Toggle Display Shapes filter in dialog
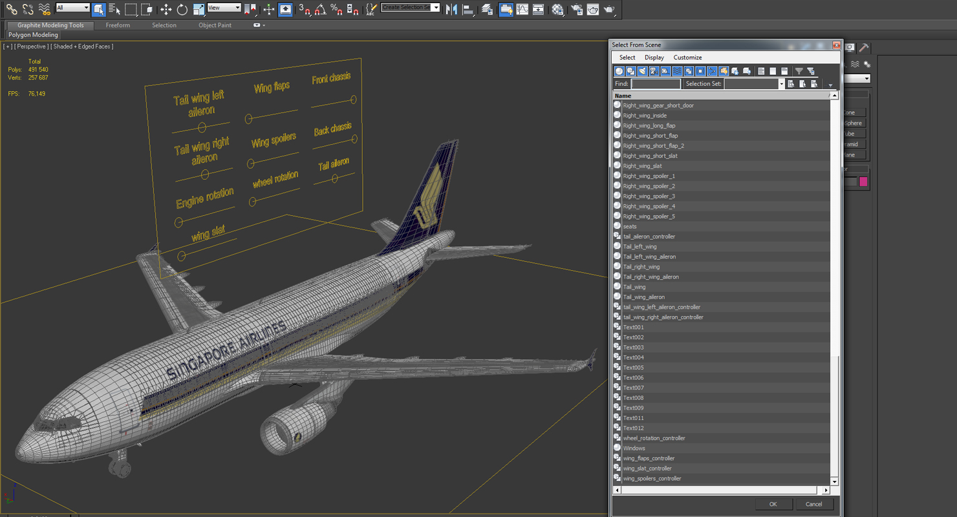 coord(631,71)
